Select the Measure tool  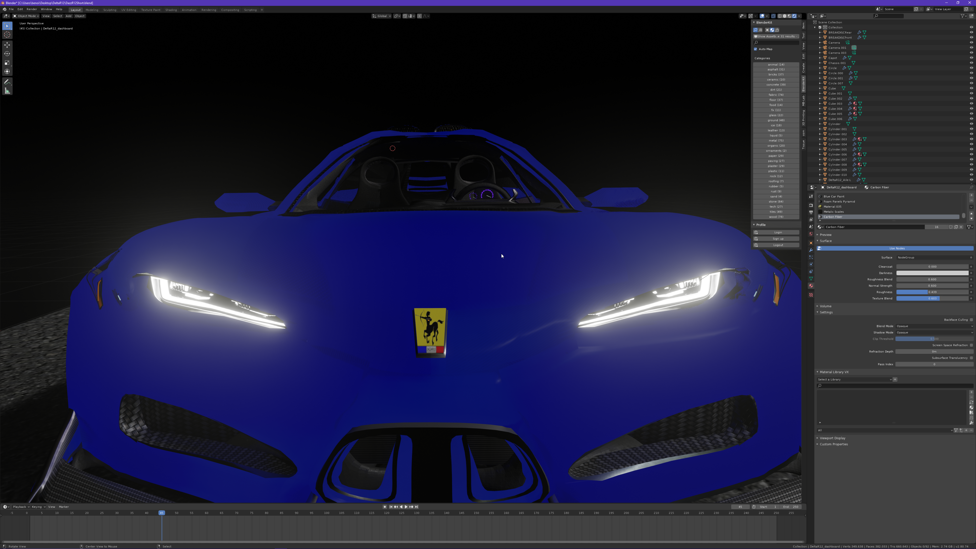(x=7, y=90)
